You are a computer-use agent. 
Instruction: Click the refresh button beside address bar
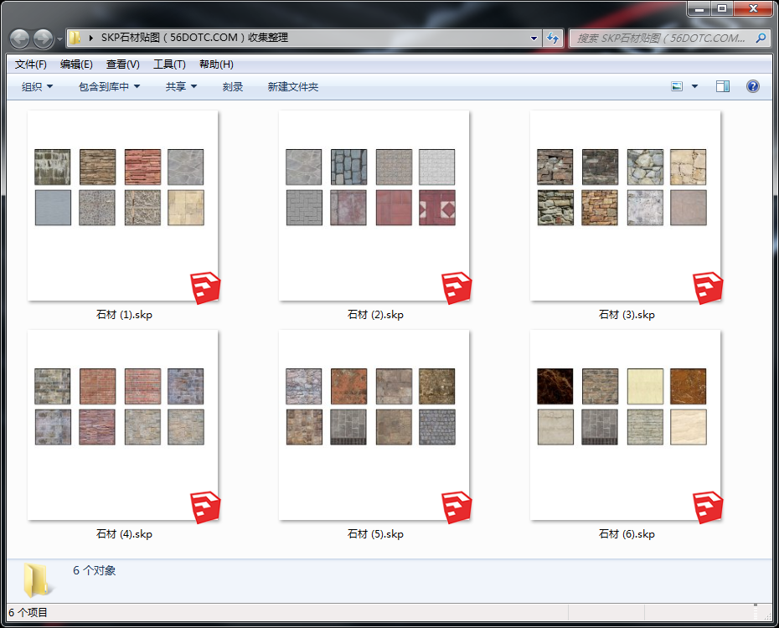[553, 38]
